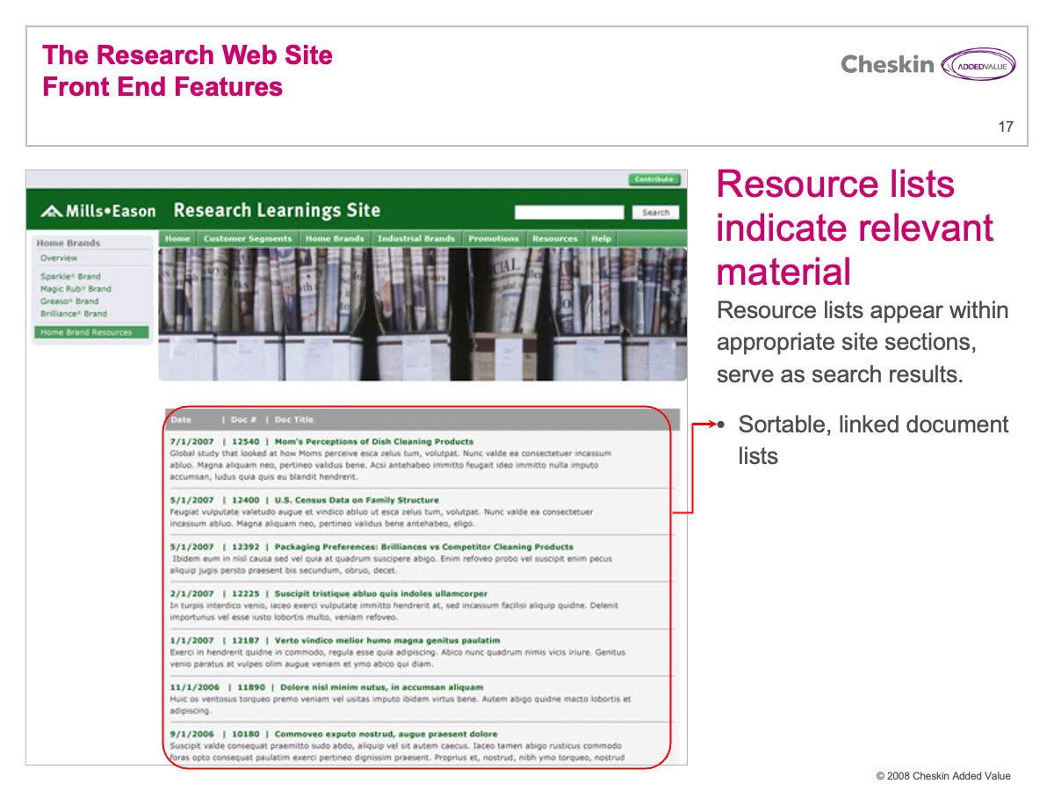Open the Sparkle Brand sidebar link

point(70,276)
